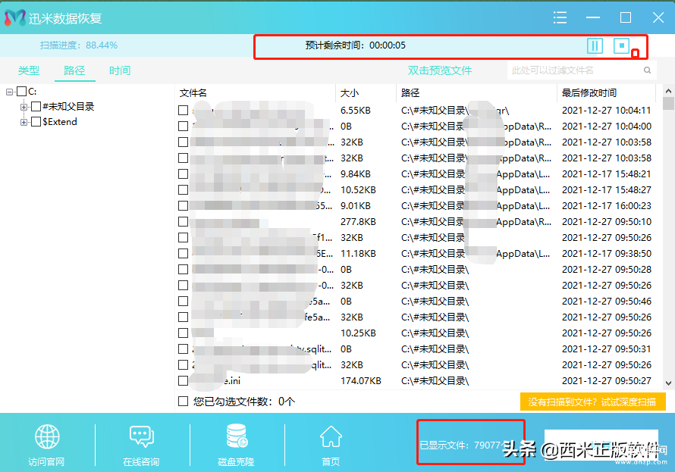
Task: Click the 扫描进度: 88.44% status text
Action: pos(79,45)
